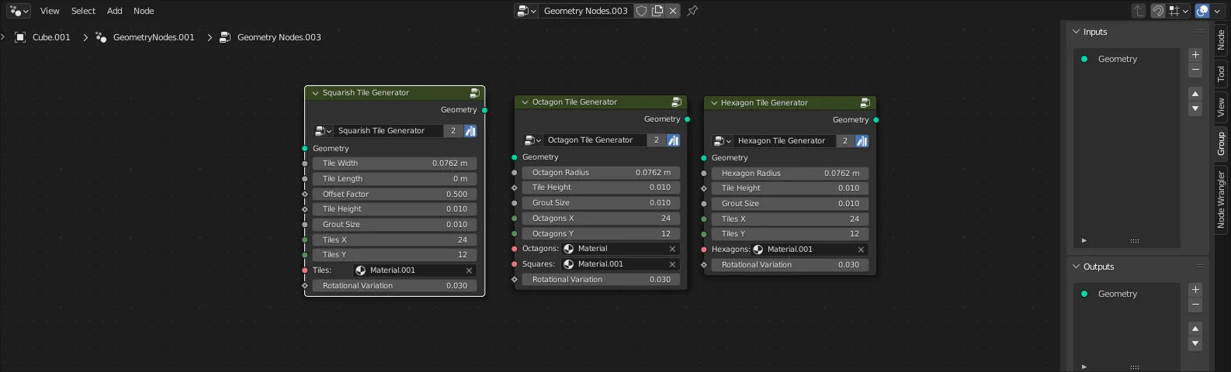Move the input socket up
1231x372 pixels.
(1195, 94)
